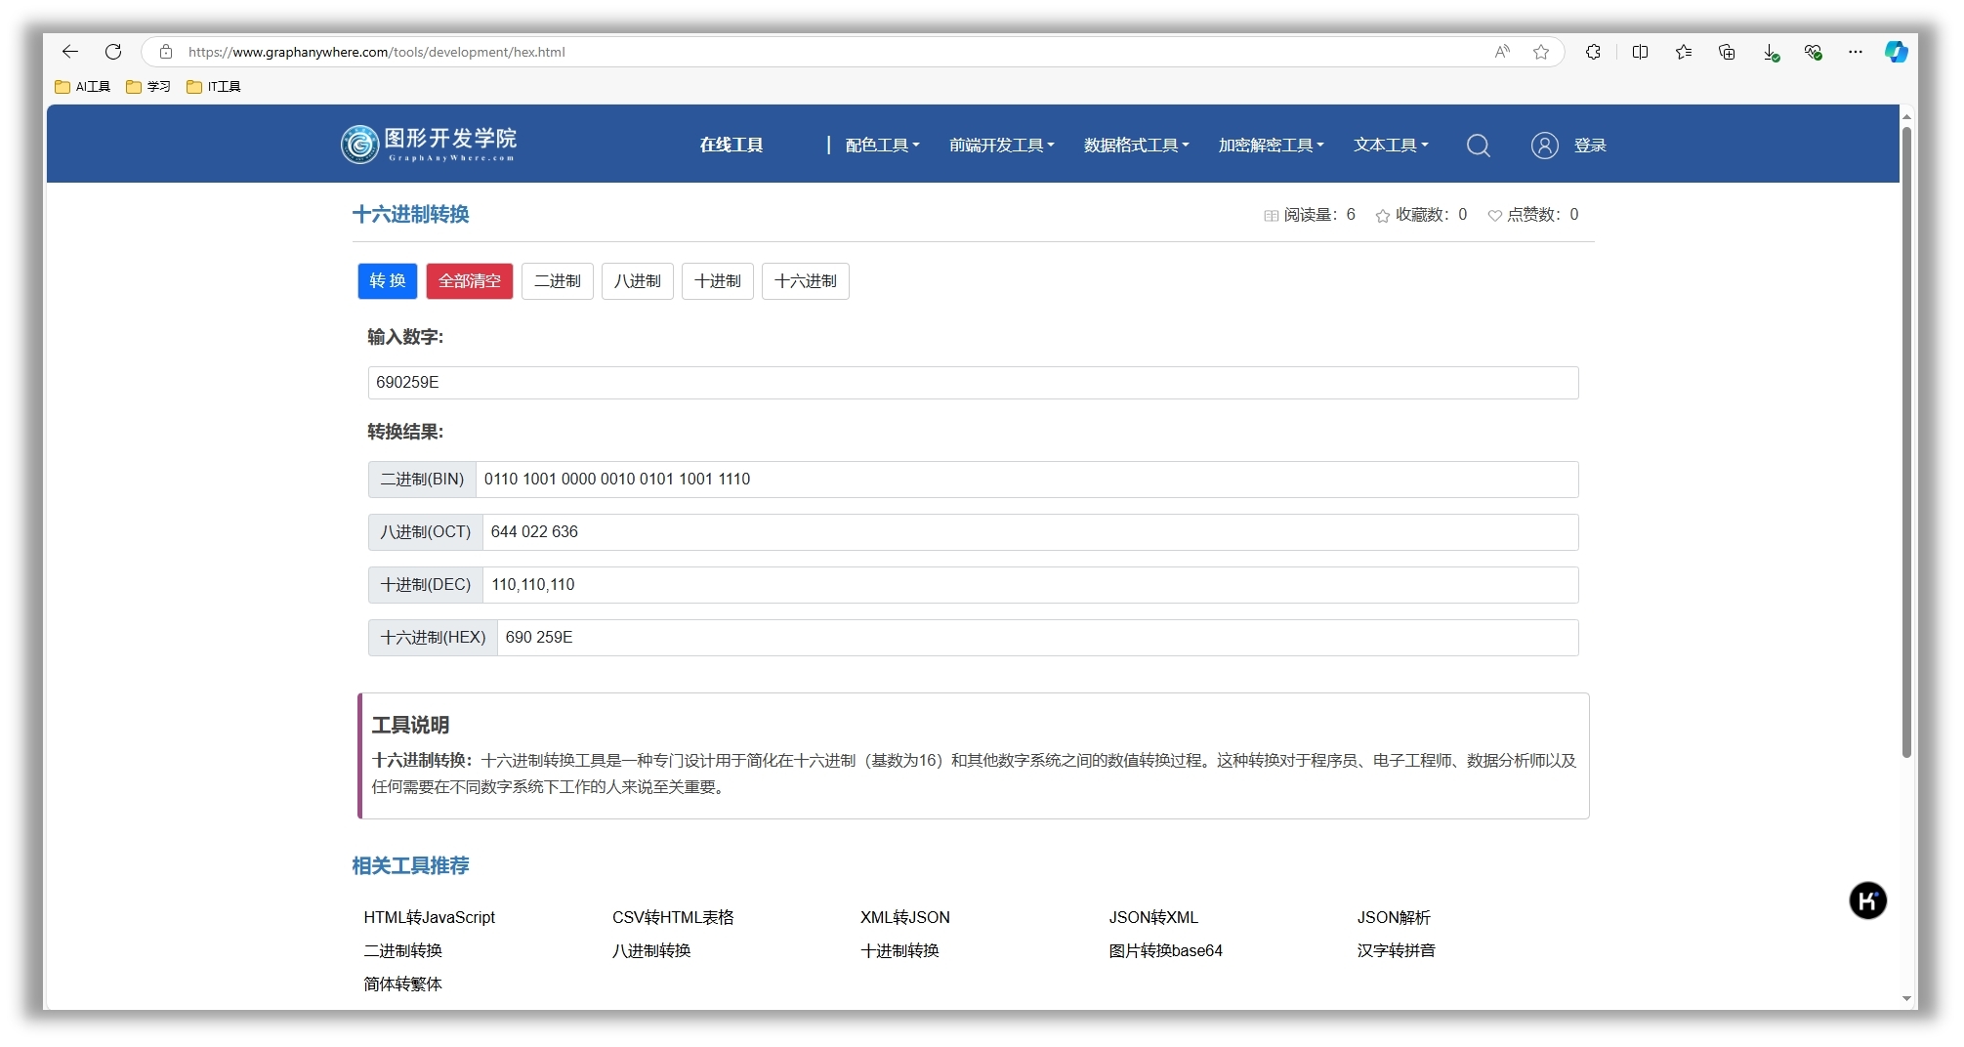Viewport: 1964px width, 1047px height.
Task: Click the red 全部清空 button
Action: pyautogui.click(x=470, y=281)
